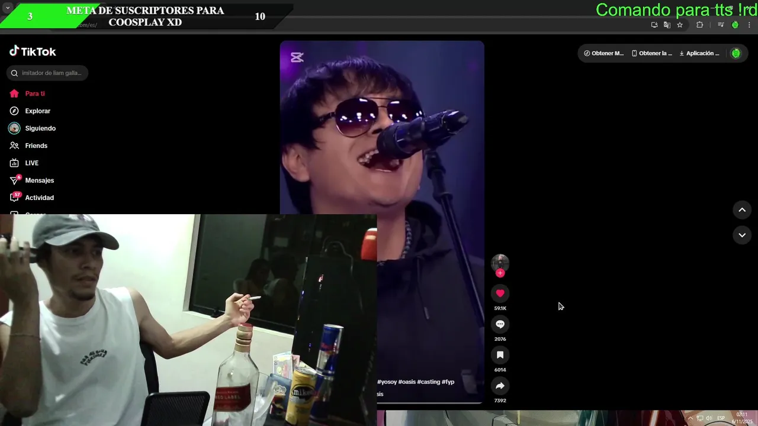Click the Explorar compass icon
Image resolution: width=758 pixels, height=426 pixels.
pos(14,111)
